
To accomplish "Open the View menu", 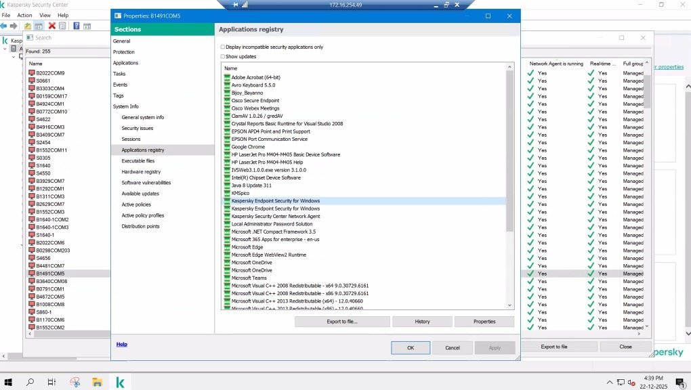I will click(x=45, y=15).
